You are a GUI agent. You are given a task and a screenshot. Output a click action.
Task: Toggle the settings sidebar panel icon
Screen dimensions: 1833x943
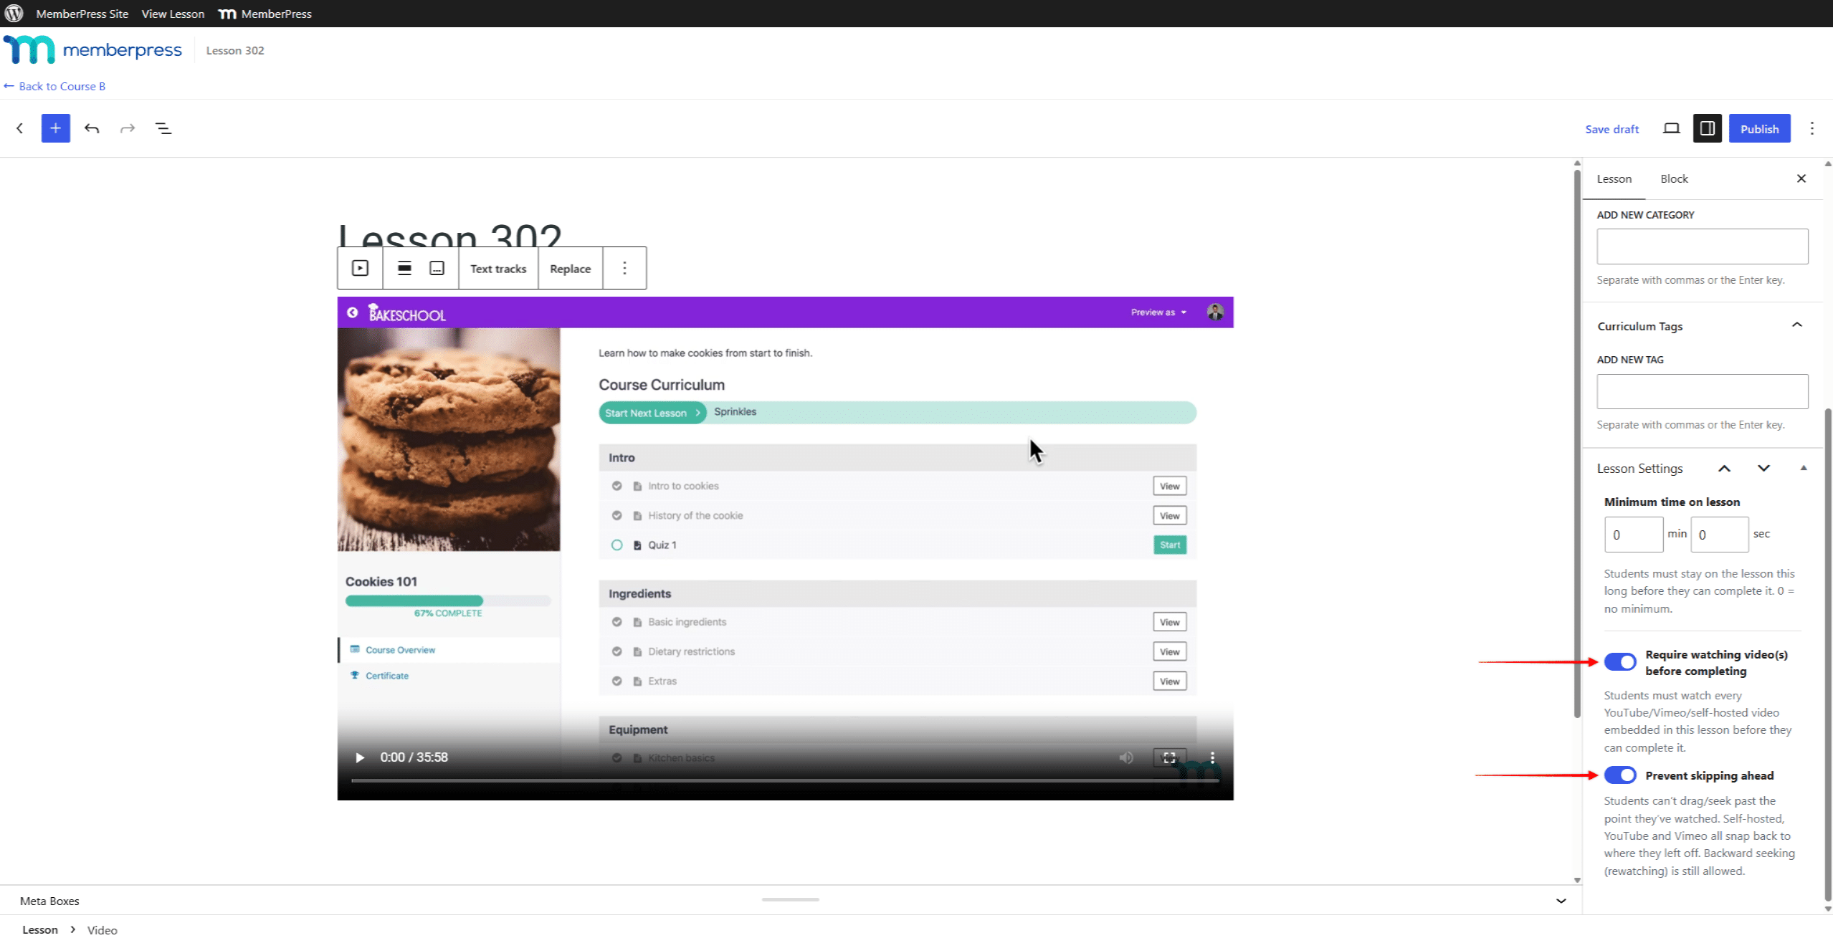(x=1707, y=128)
